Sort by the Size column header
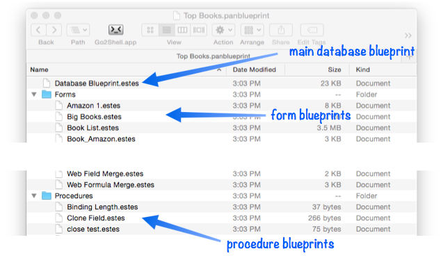Viewport: 443px width, 258px height. click(335, 70)
